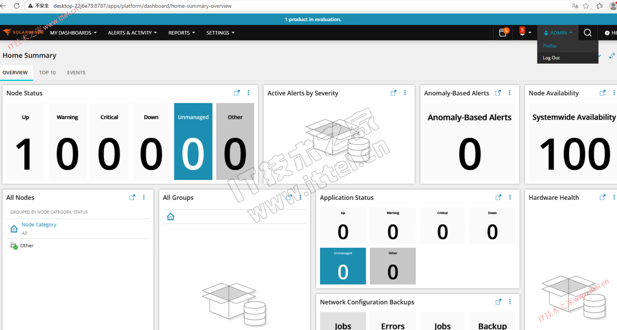Click the search magnifier icon in header
The height and width of the screenshot is (330, 617).
tap(587, 33)
